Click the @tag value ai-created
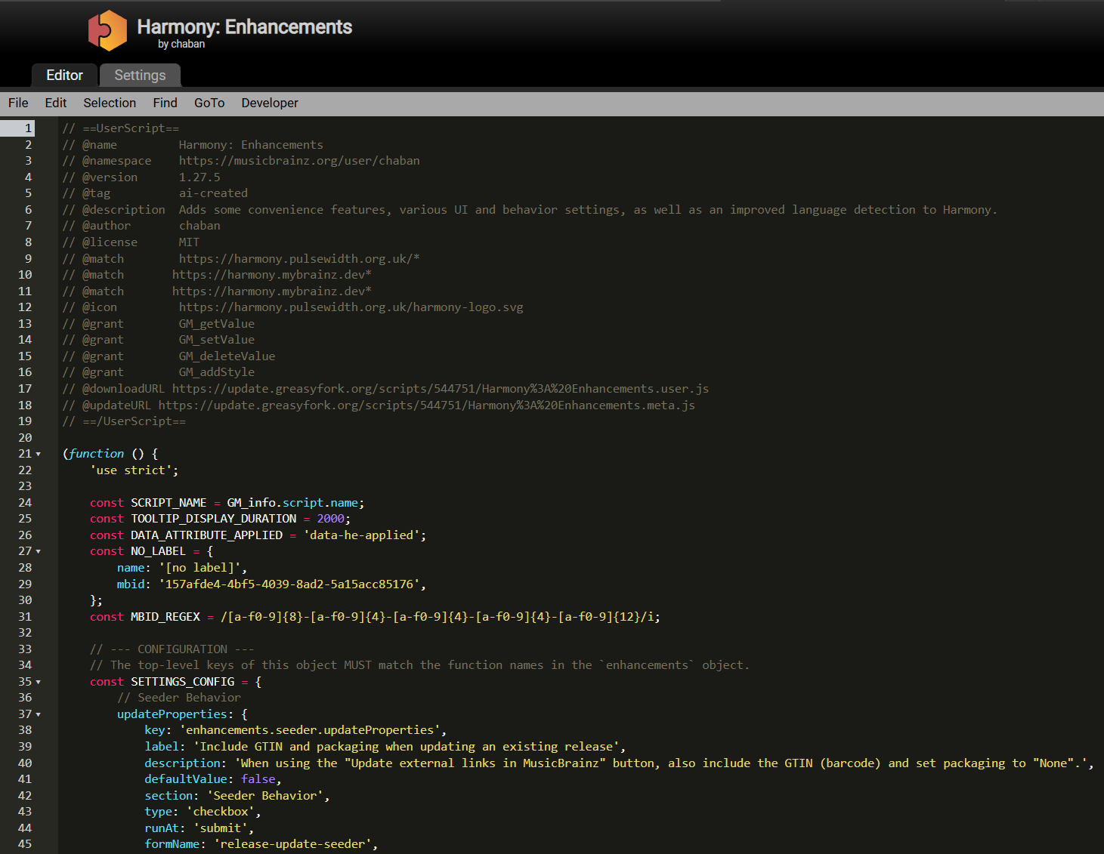The height and width of the screenshot is (854, 1104). tap(213, 193)
